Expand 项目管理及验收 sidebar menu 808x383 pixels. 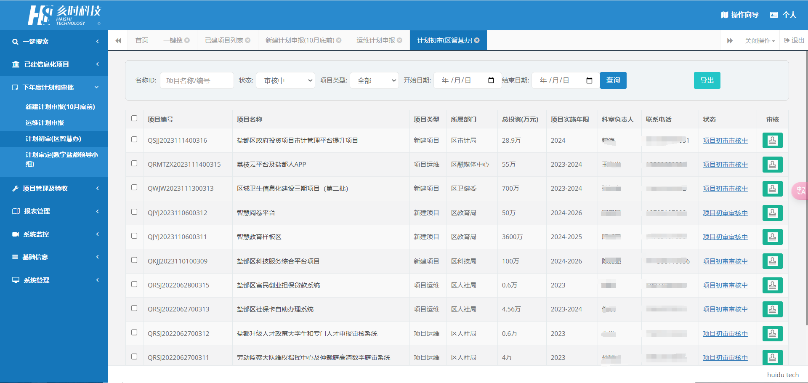coord(54,189)
